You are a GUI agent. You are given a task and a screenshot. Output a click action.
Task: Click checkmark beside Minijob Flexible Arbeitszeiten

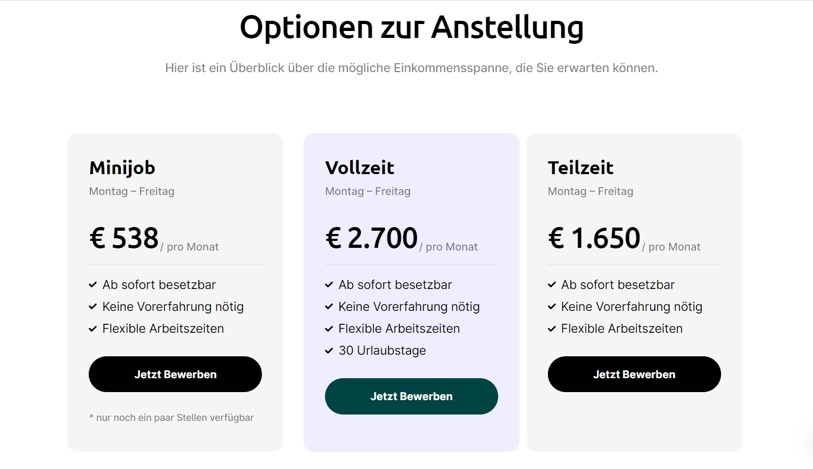pos(93,329)
